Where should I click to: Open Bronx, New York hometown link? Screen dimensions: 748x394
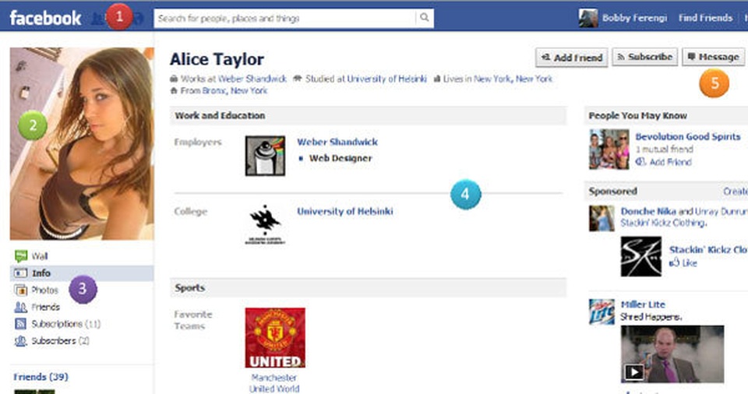235,90
